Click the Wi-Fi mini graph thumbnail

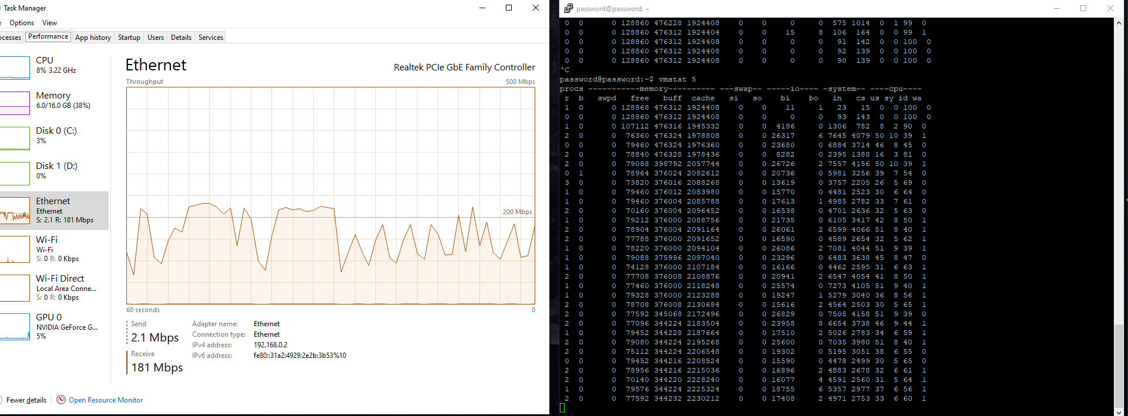click(15, 249)
